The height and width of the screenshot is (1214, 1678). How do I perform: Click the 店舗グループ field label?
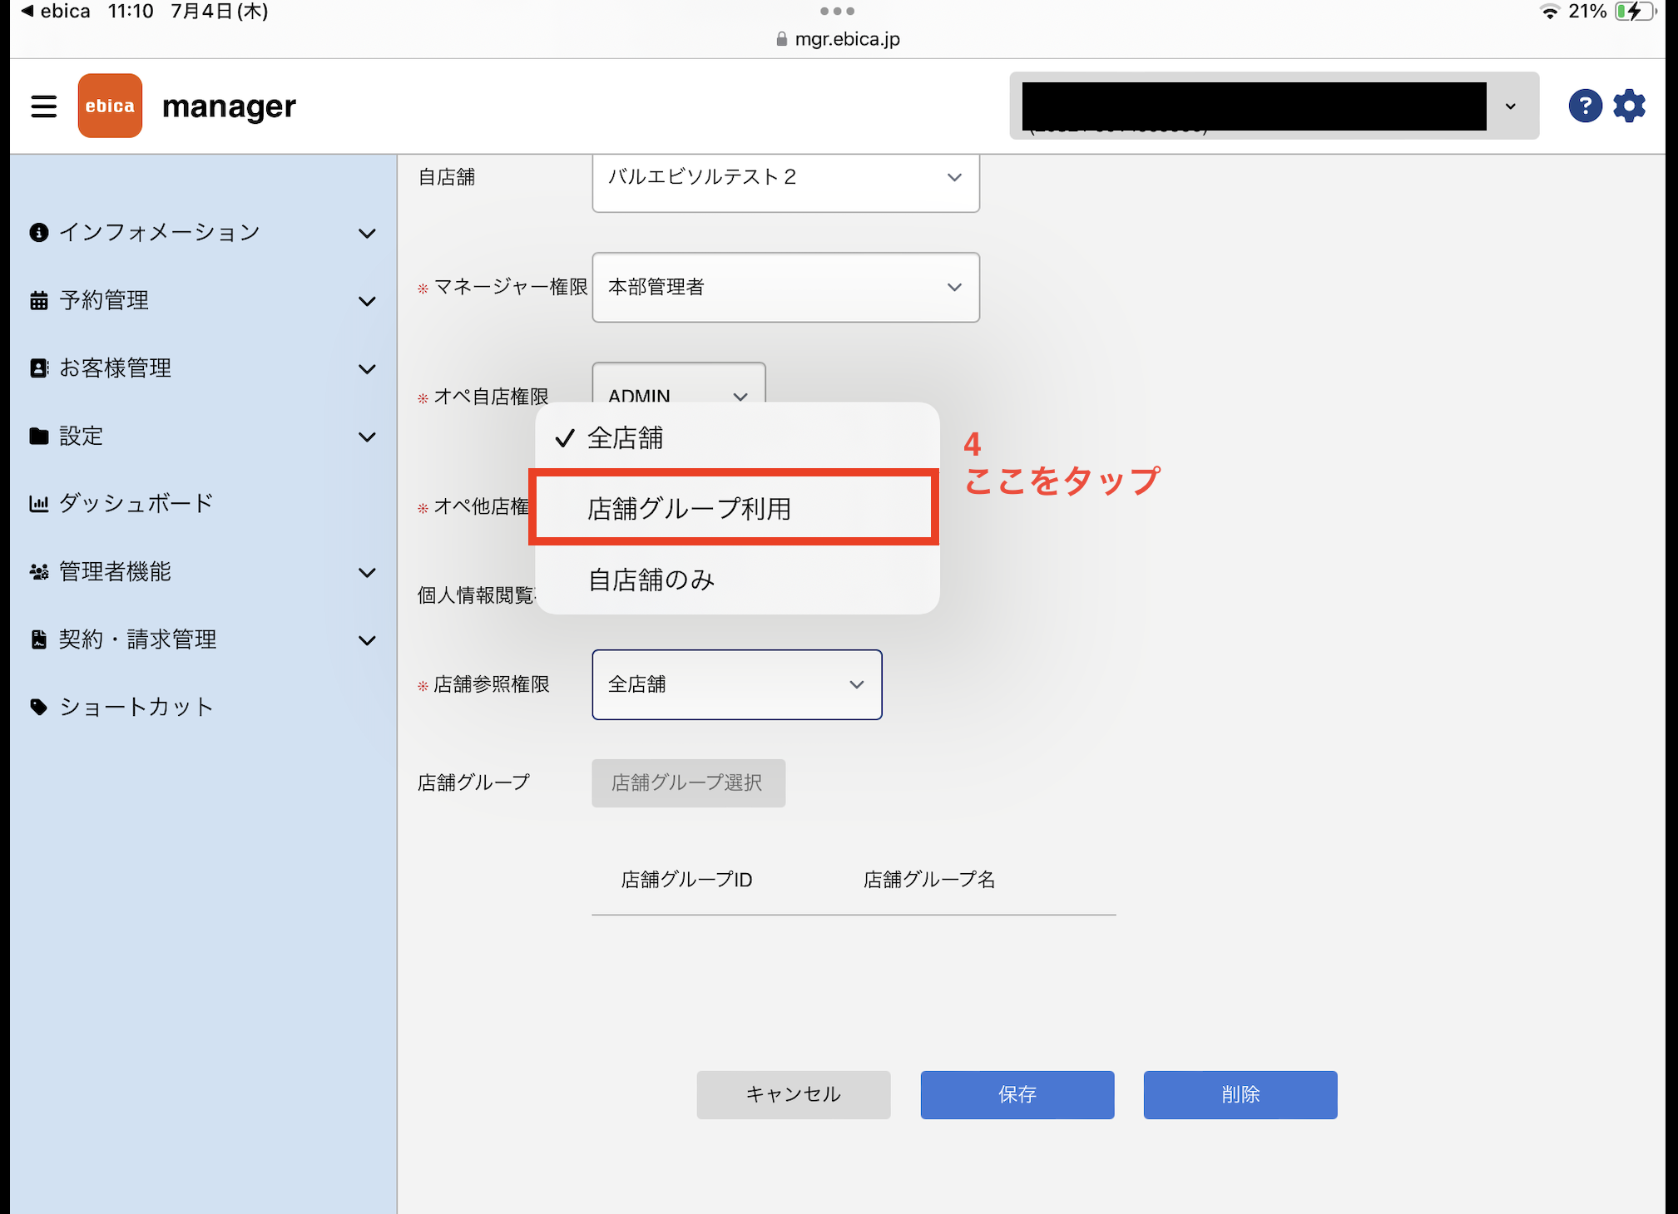coord(473,782)
